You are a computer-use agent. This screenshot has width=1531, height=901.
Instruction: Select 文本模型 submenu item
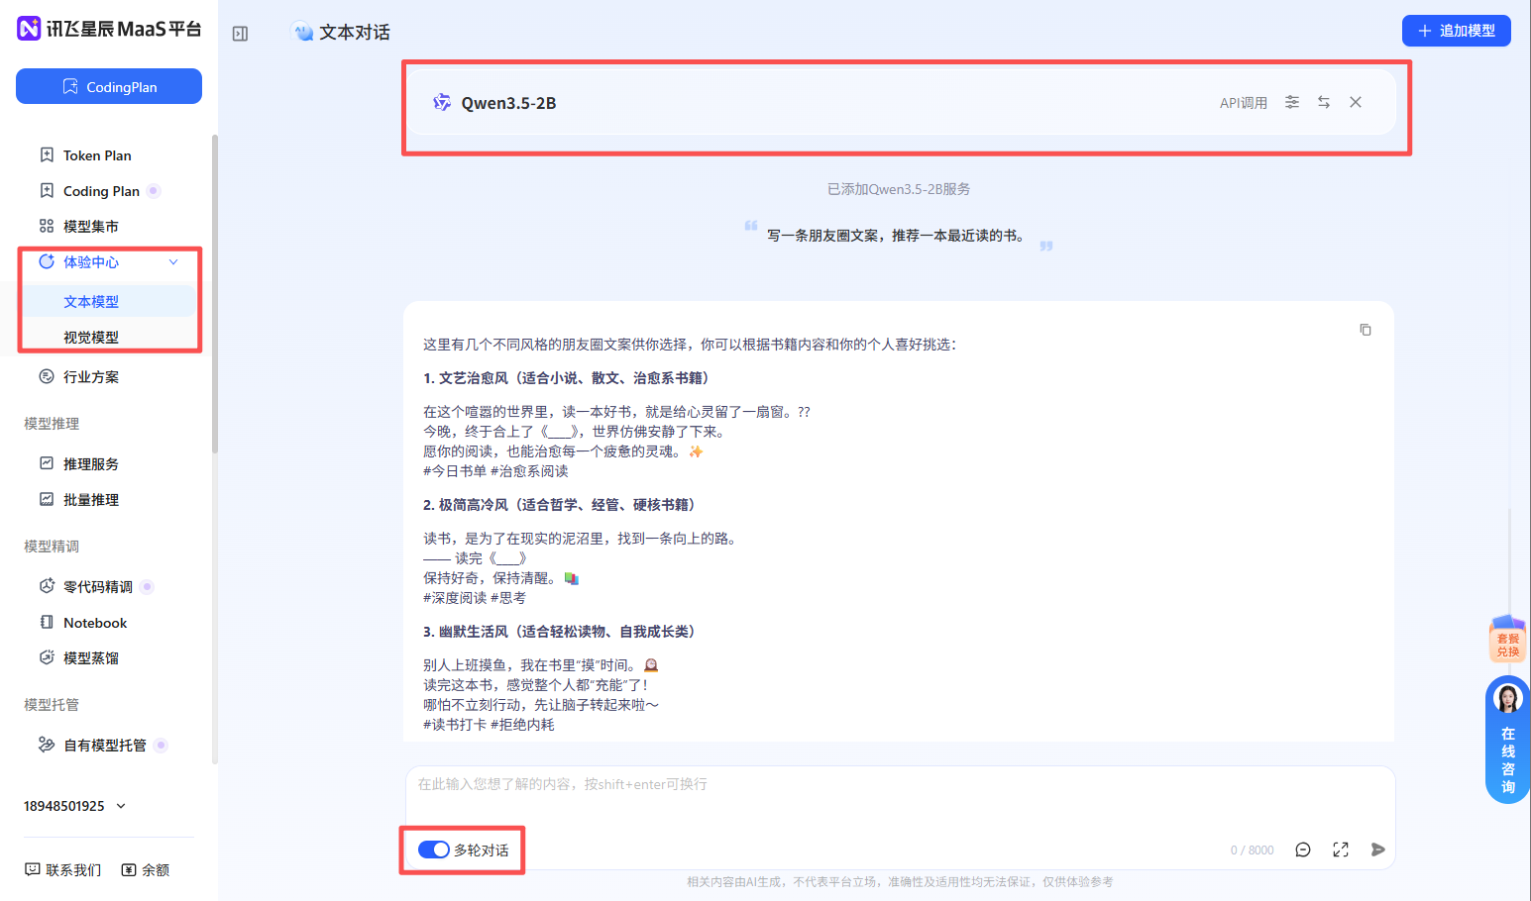[91, 302]
